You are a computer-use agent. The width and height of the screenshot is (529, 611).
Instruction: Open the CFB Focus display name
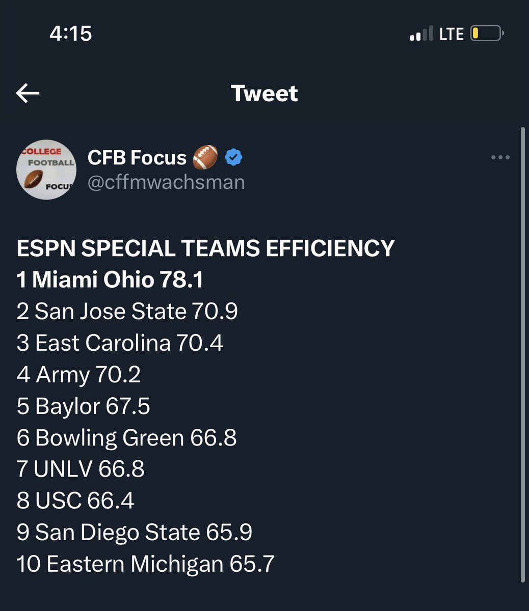click(x=137, y=157)
